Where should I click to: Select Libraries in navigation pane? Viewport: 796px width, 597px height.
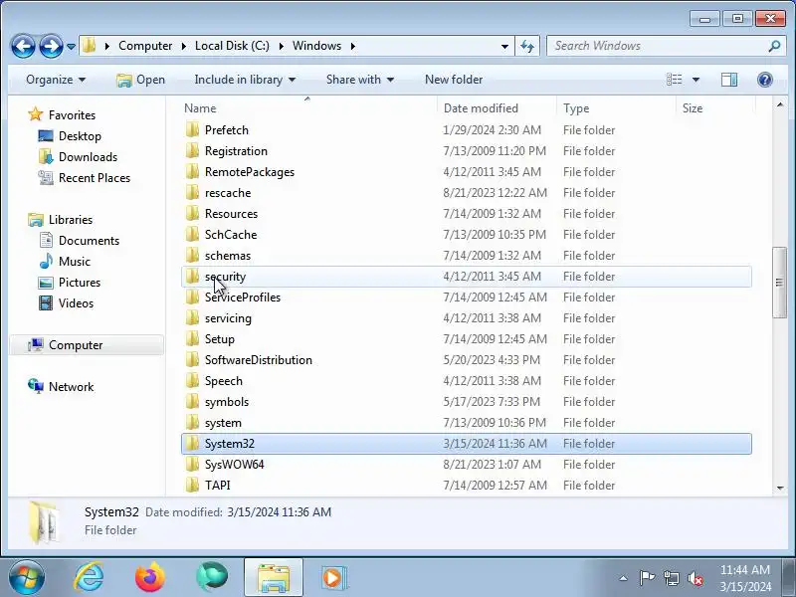[70, 220]
